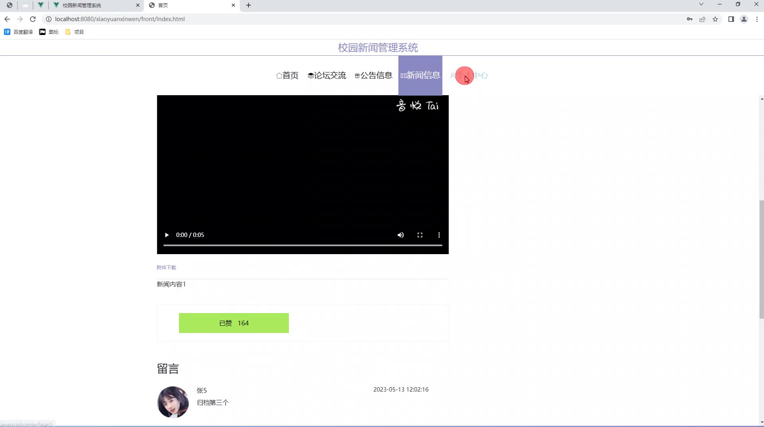Click comment timestamp 2023-05-13 12:02:16
This screenshot has height=427, width=764.
401,390
